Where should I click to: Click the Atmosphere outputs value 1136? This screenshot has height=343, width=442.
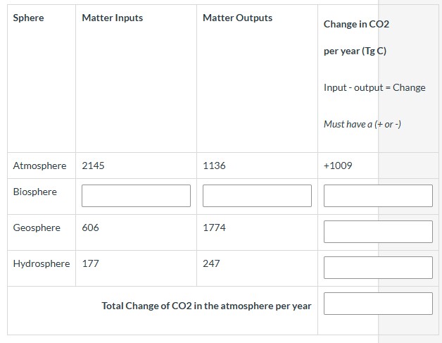[214, 166]
